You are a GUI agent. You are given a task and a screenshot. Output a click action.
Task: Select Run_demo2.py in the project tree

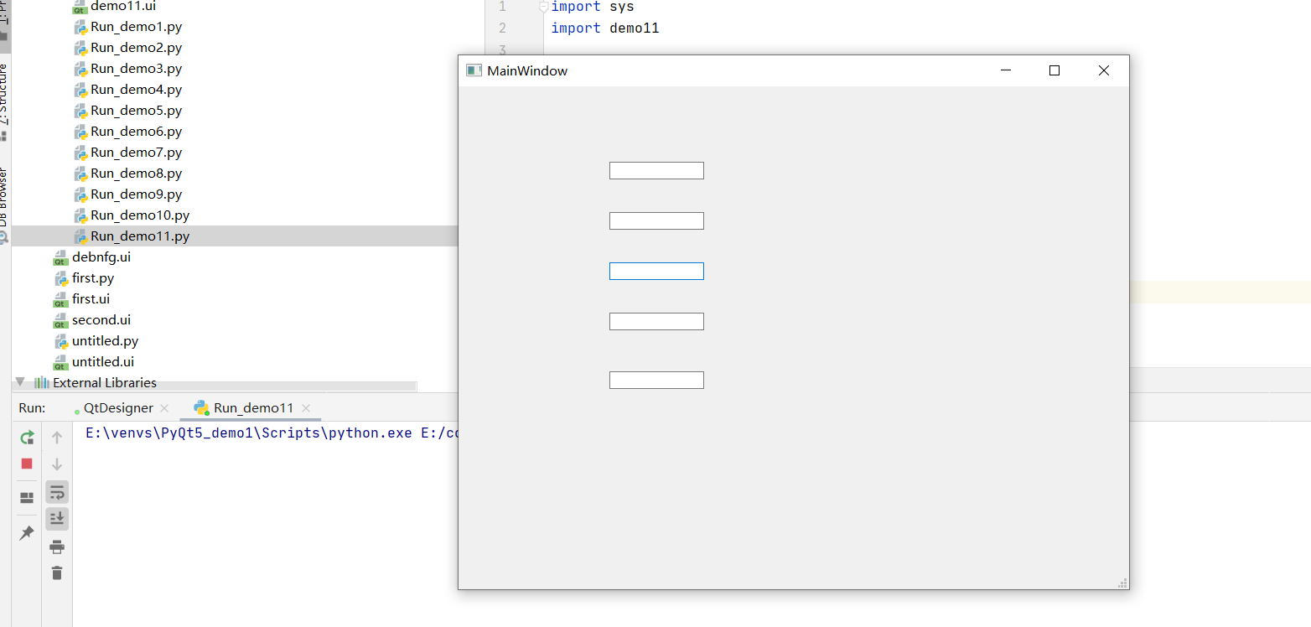click(x=136, y=48)
